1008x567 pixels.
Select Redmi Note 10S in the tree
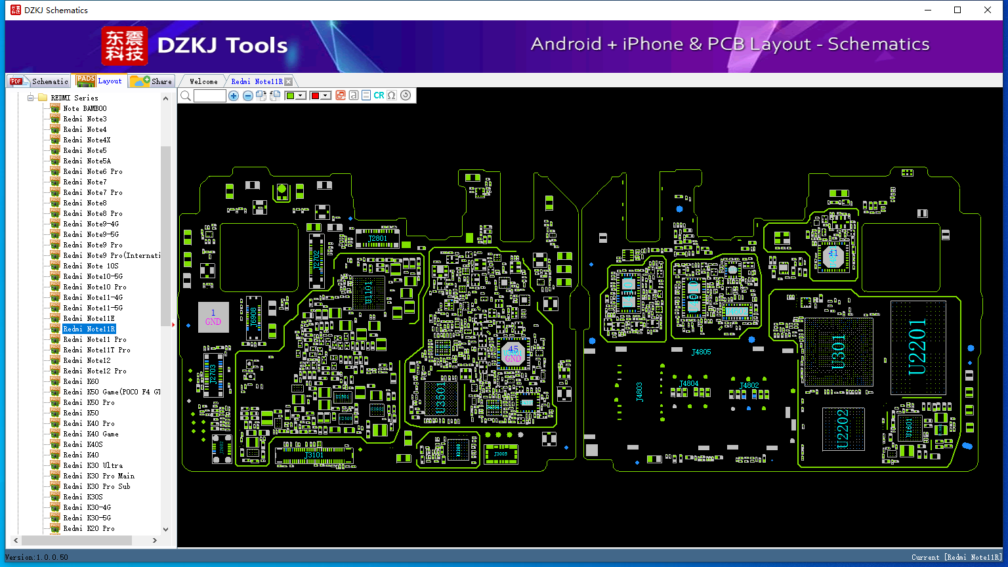pos(91,266)
